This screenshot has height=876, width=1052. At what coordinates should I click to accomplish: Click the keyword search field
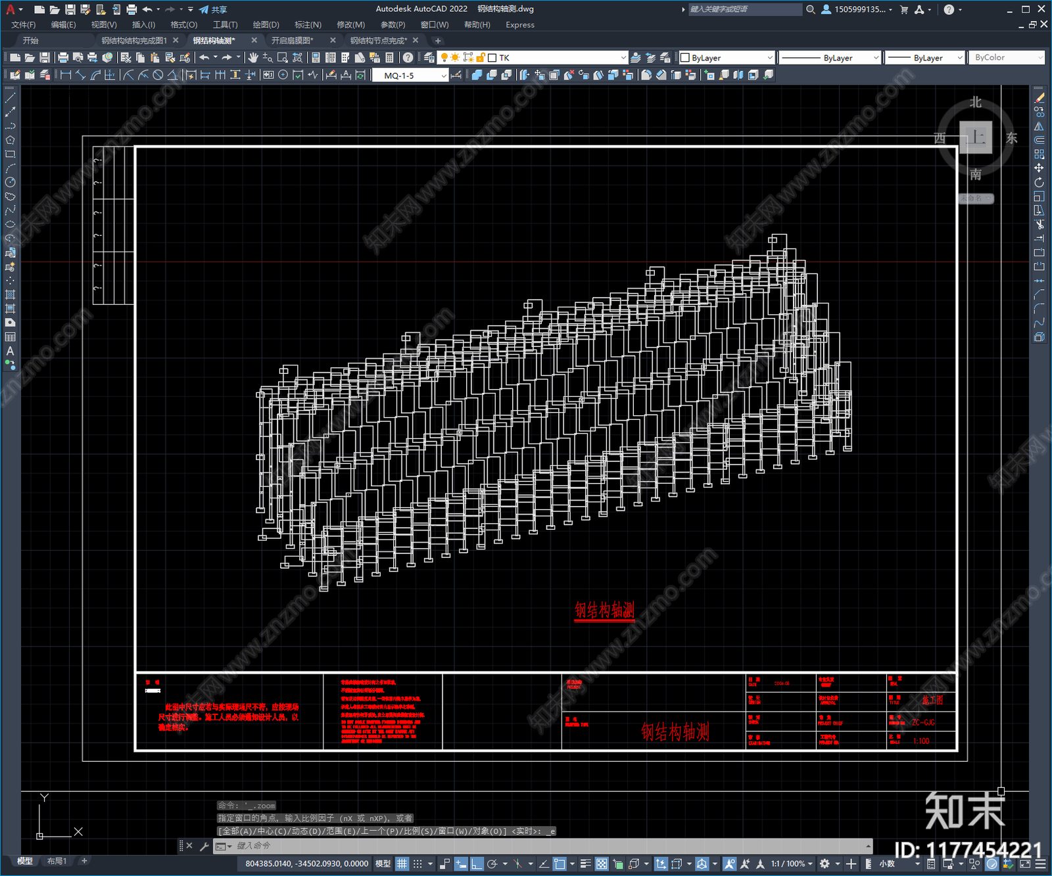pyautogui.click(x=744, y=9)
